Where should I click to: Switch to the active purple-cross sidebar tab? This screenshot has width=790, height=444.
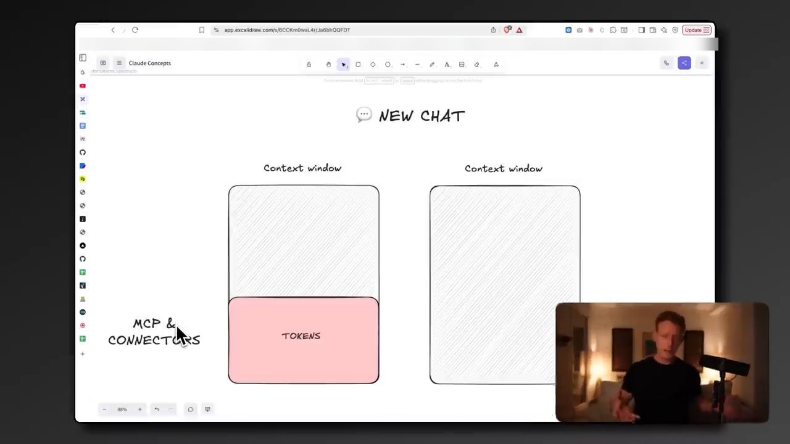click(83, 99)
